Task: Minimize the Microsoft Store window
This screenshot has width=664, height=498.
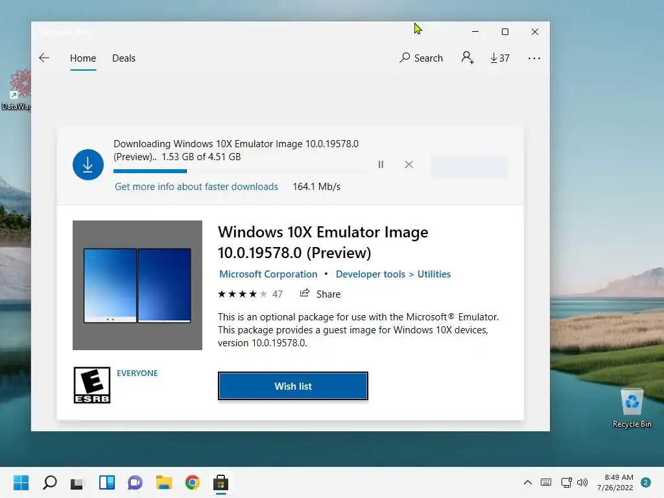Action: pyautogui.click(x=475, y=32)
